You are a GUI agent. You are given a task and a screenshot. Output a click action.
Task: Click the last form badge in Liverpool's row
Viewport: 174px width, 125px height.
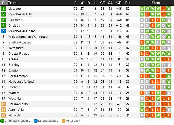tap(169, 9)
